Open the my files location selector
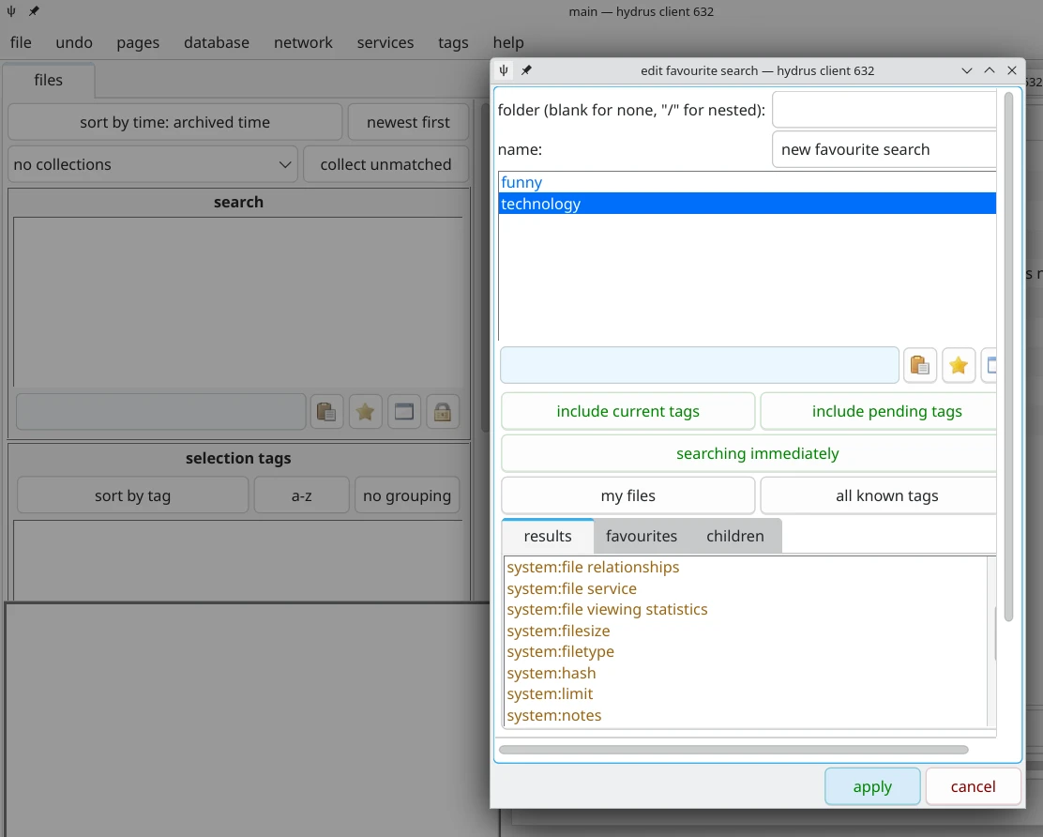The width and height of the screenshot is (1043, 837). point(627,495)
